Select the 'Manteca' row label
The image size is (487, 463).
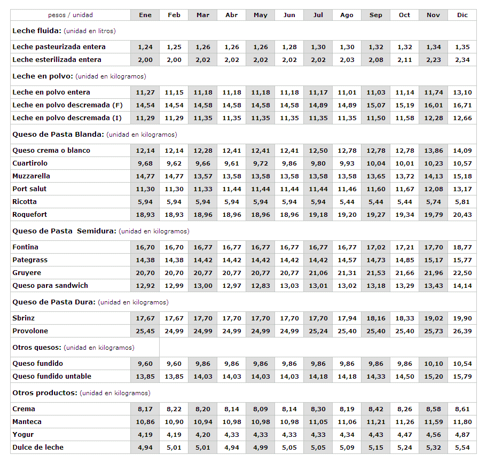[27, 422]
